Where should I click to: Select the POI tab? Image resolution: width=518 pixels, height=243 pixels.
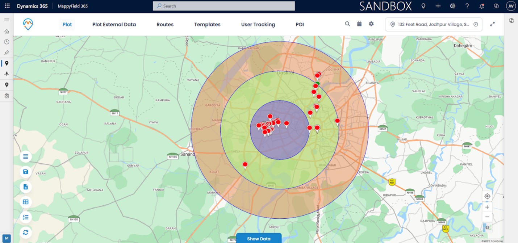[300, 25]
